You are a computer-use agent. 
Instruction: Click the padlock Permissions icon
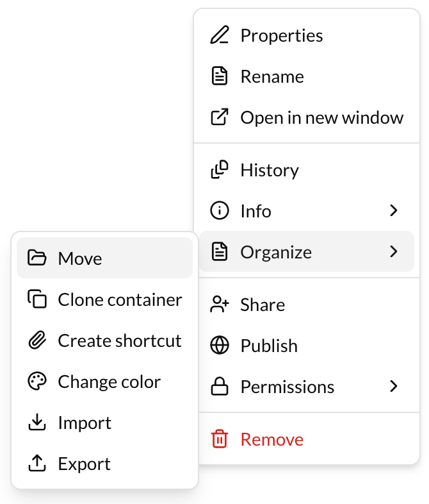click(220, 387)
